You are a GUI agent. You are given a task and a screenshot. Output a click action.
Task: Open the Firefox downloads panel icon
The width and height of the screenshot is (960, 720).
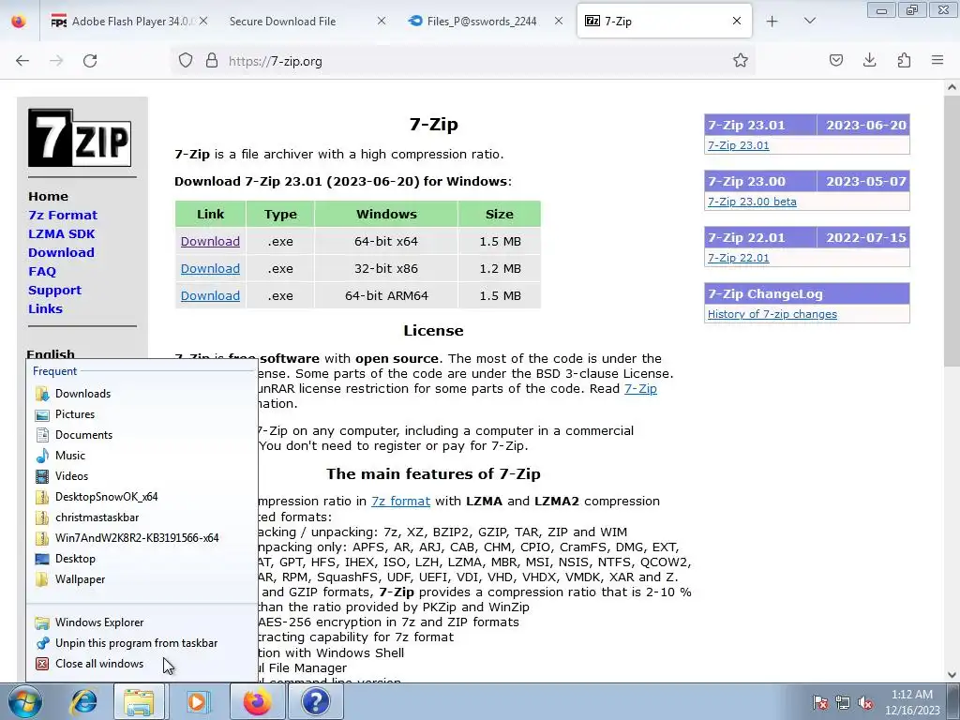pos(869,61)
